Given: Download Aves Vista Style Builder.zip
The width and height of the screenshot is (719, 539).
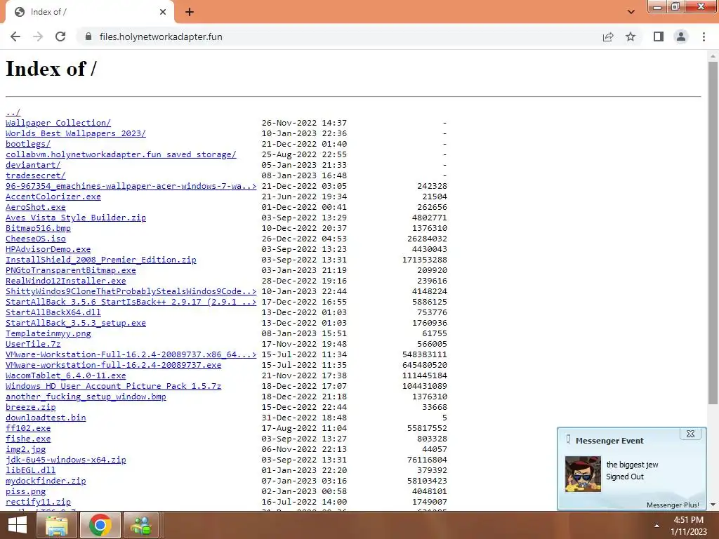Looking at the screenshot, I should pyautogui.click(x=76, y=218).
